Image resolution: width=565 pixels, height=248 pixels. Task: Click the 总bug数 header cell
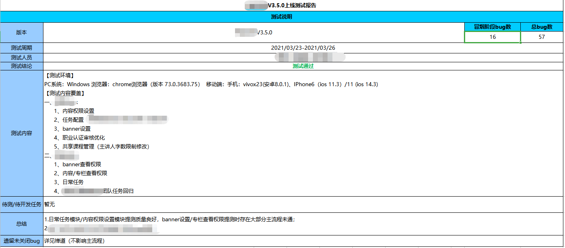click(x=542, y=27)
